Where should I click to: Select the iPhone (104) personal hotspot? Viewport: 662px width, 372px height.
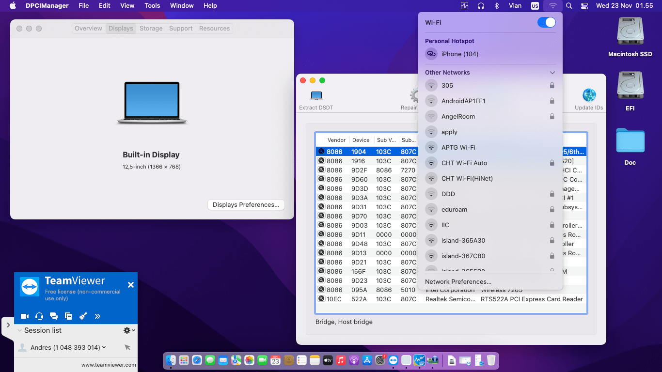pos(459,54)
